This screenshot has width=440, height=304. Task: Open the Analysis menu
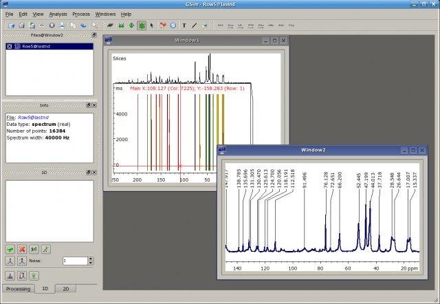58,14
